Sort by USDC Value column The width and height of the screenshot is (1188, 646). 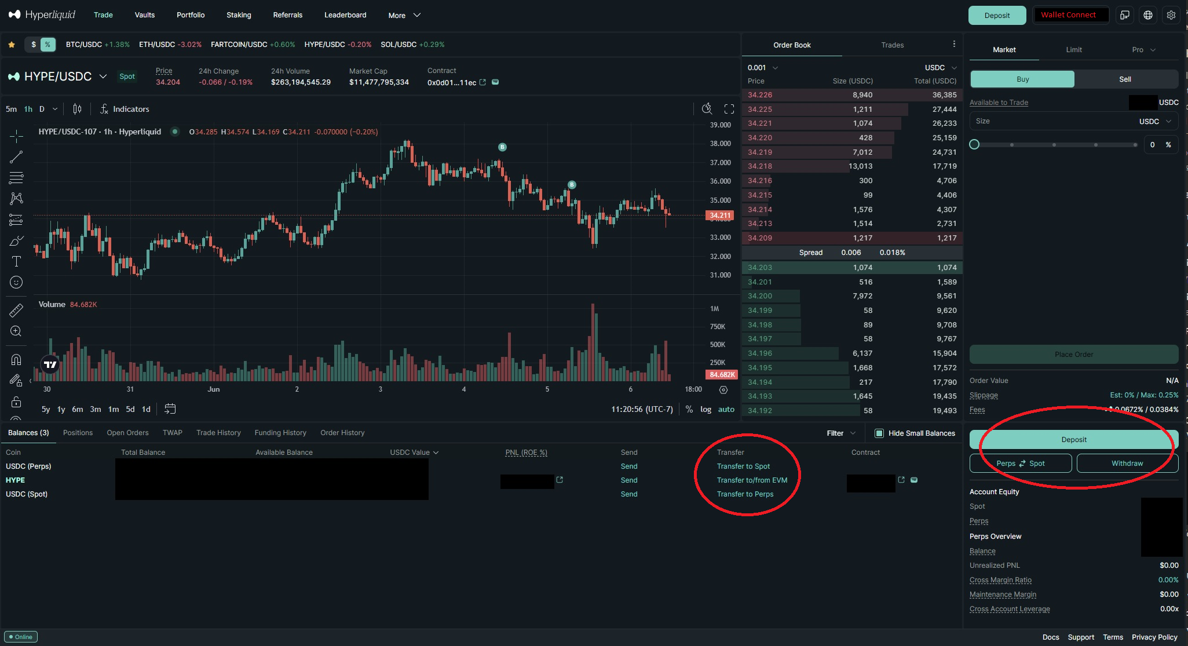[x=414, y=452]
